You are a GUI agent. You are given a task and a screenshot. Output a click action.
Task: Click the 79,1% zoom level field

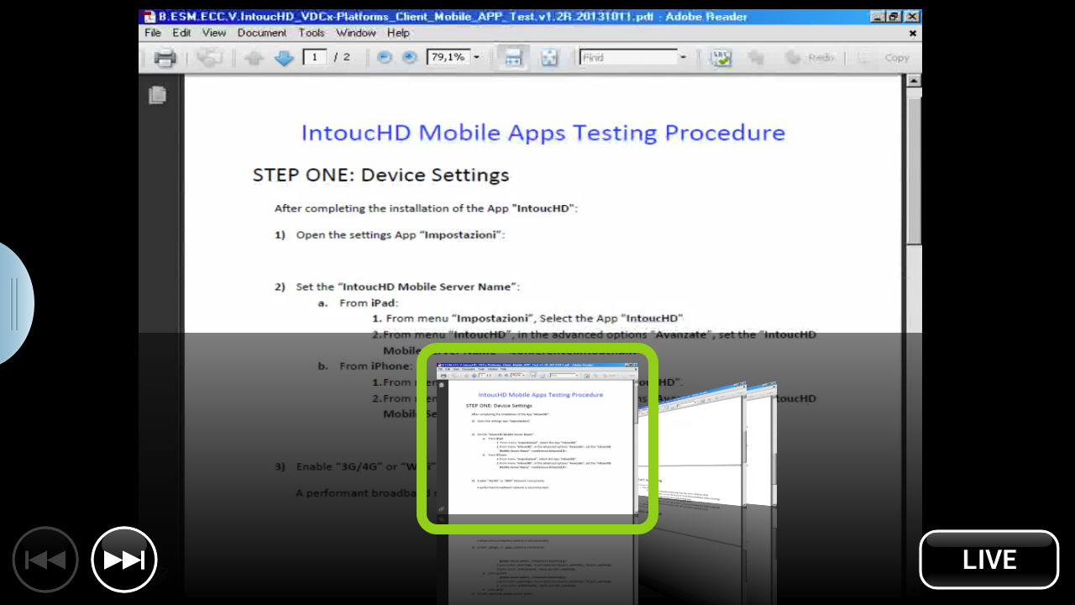448,57
